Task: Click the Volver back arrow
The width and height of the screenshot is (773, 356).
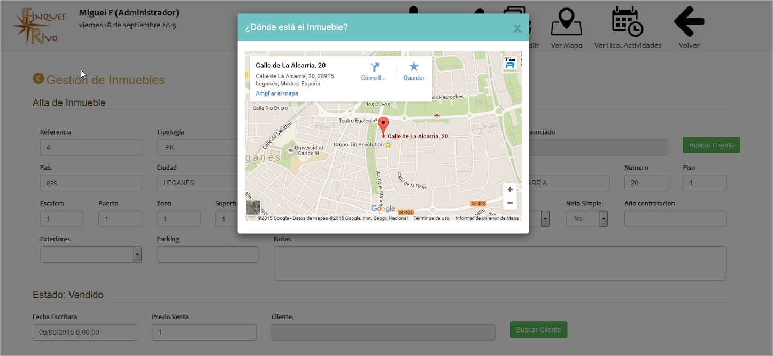Action: (x=689, y=22)
